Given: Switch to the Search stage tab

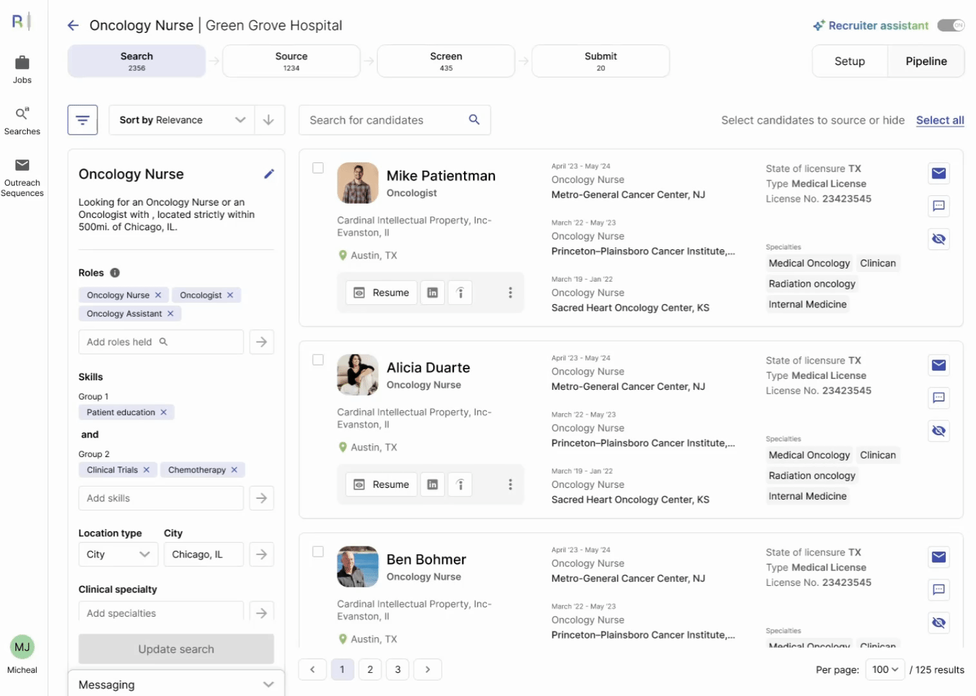Looking at the screenshot, I should (x=137, y=61).
